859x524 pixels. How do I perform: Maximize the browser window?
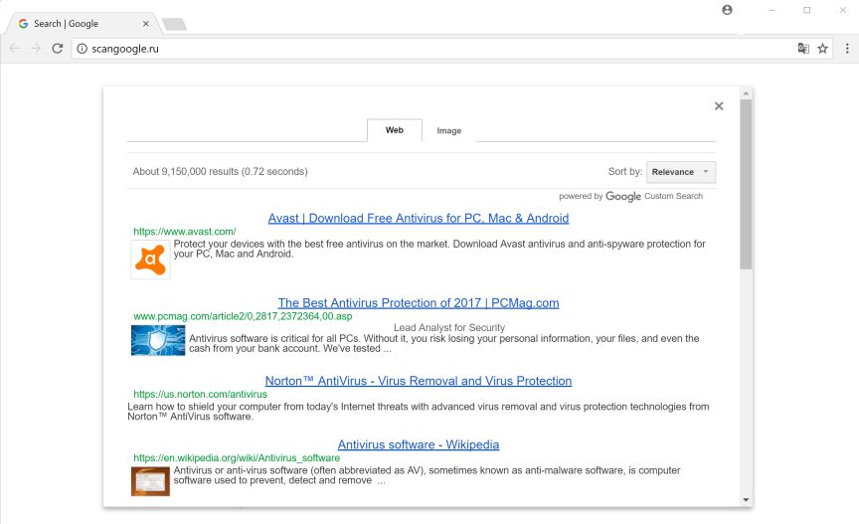806,10
